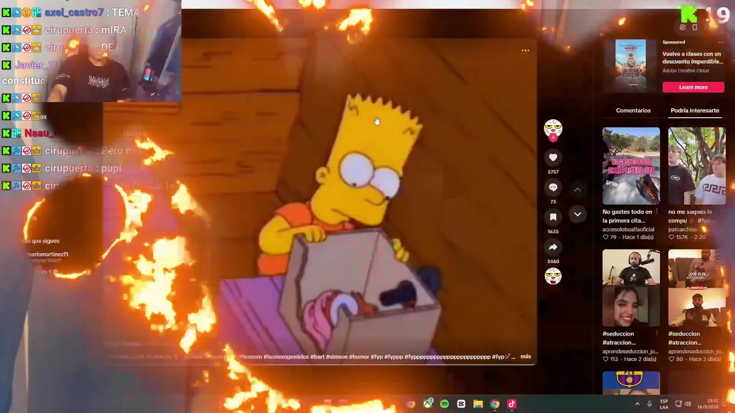Click the ESP LAA language indicator

664,404
